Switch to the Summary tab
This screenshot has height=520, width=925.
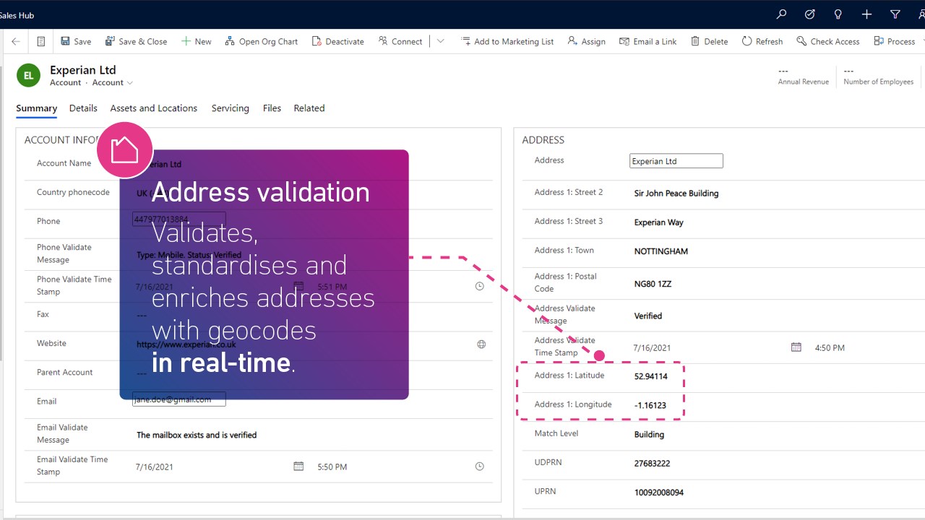tap(36, 108)
